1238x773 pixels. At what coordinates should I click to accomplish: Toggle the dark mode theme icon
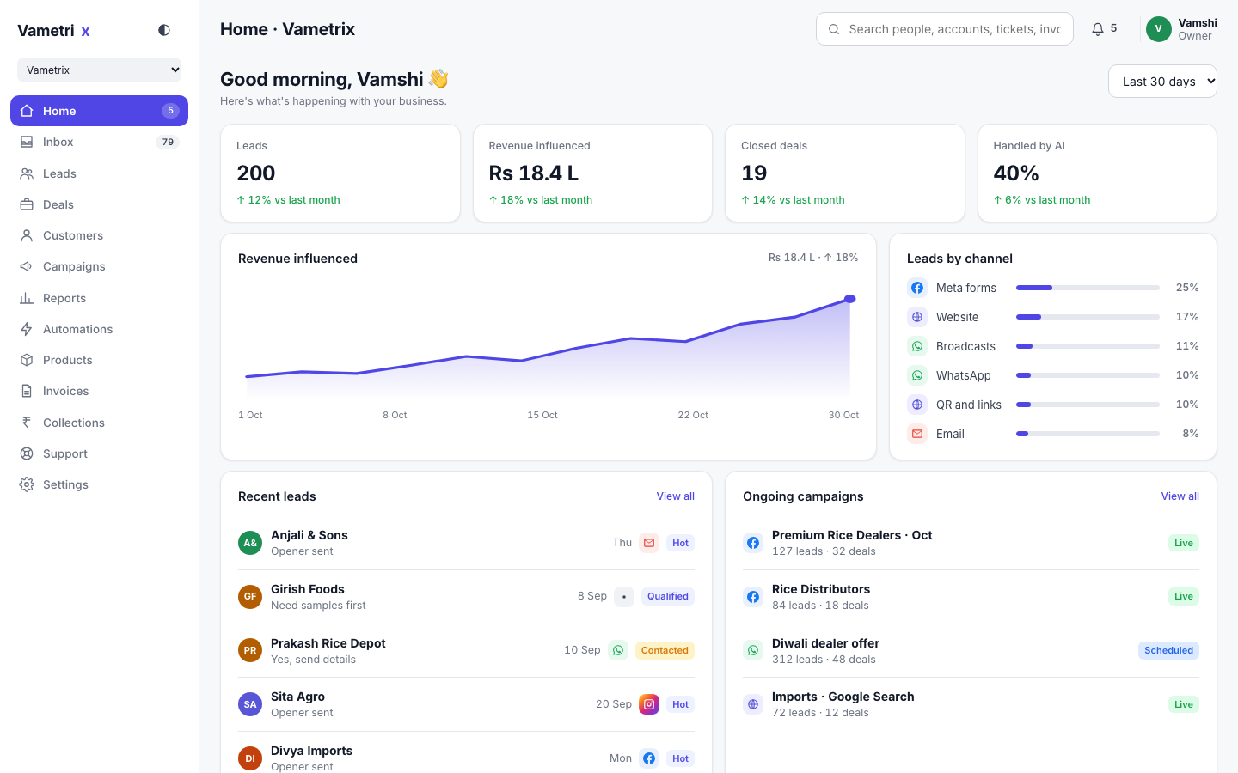tap(164, 30)
